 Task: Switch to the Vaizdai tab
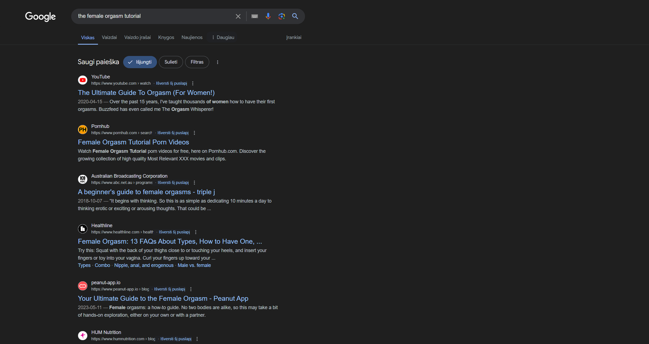click(x=109, y=37)
